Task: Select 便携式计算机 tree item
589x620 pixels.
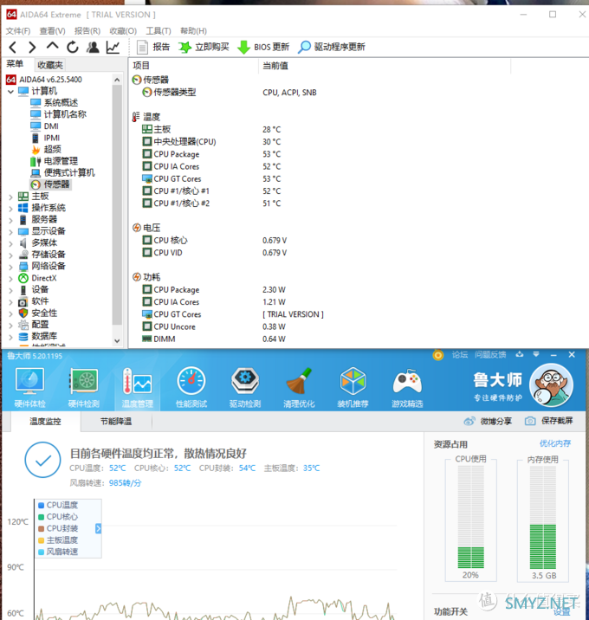Action: pyautogui.click(x=62, y=173)
